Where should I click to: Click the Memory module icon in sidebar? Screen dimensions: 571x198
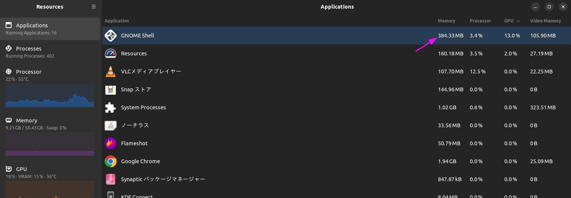tap(9, 120)
